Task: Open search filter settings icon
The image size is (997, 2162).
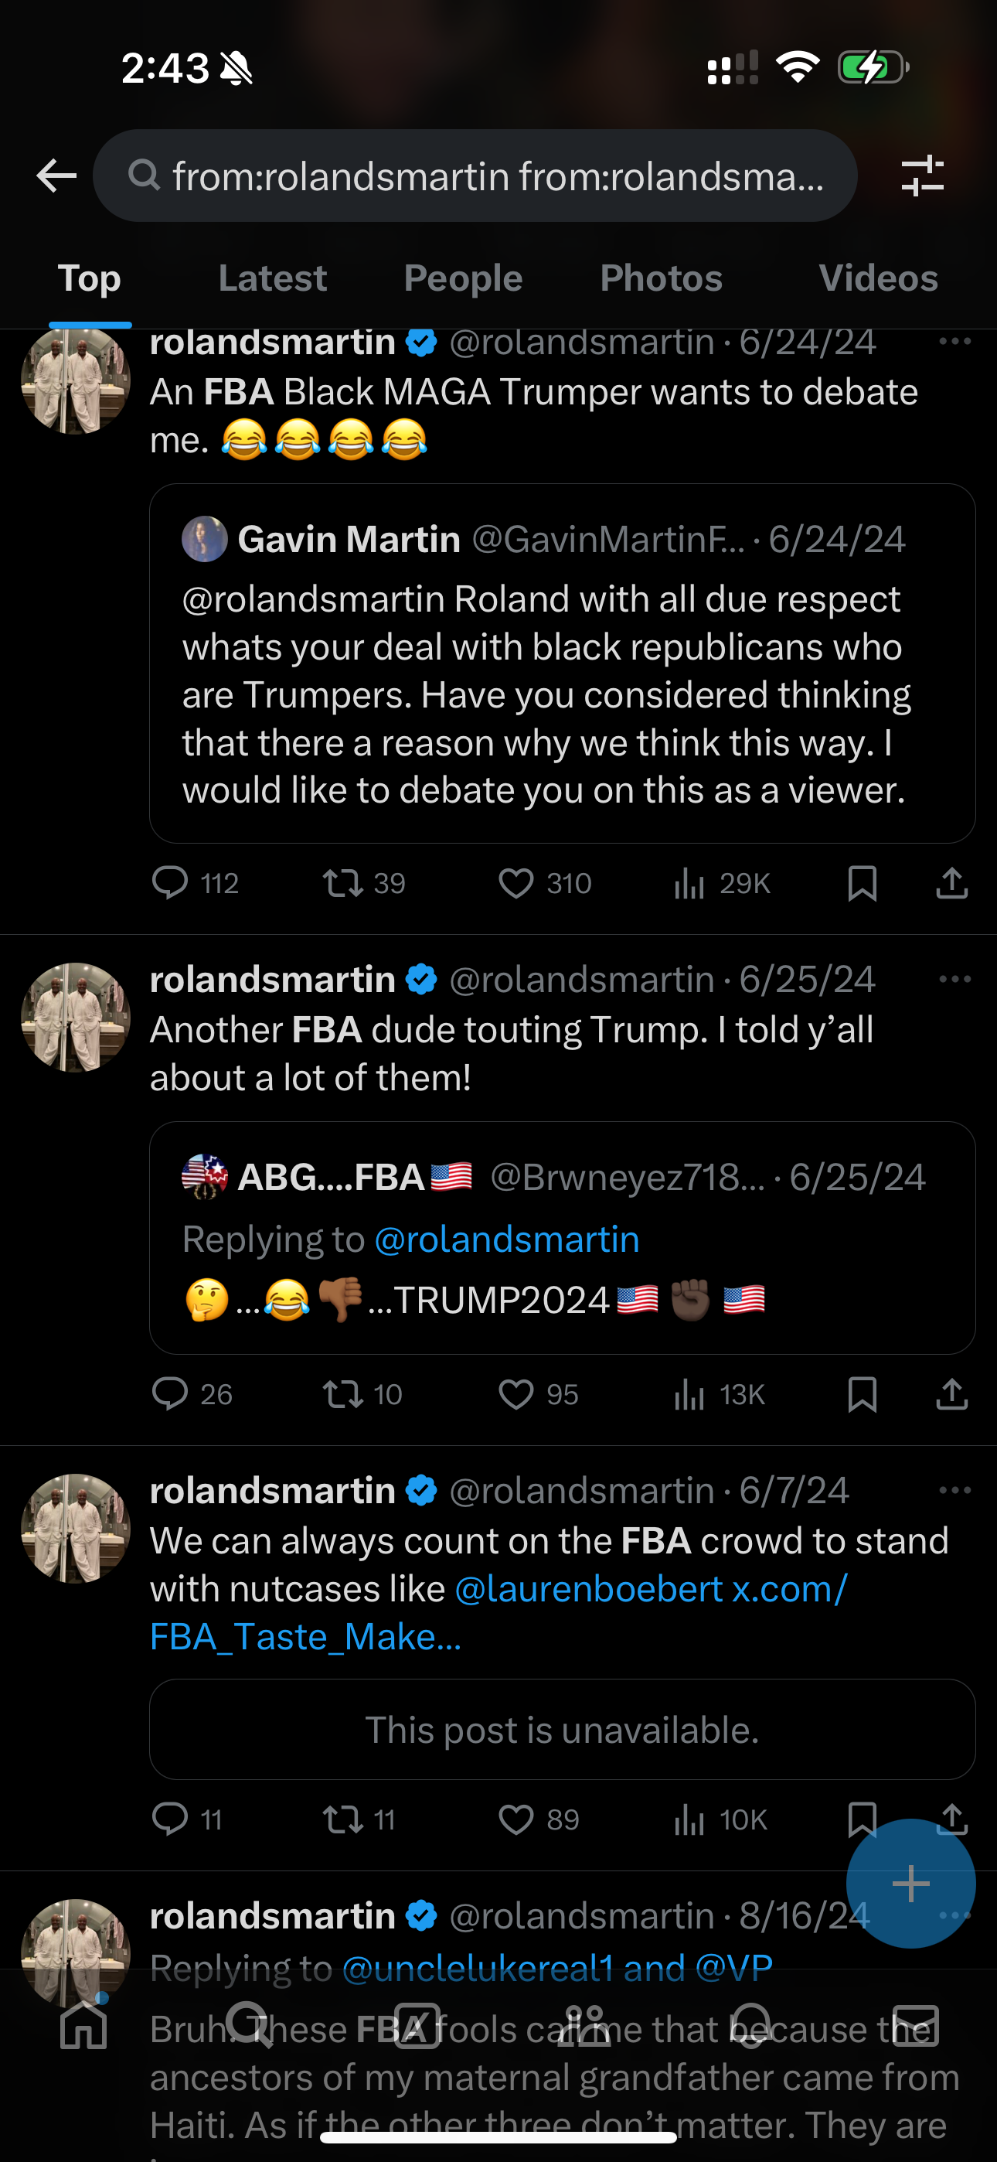Action: coord(922,176)
